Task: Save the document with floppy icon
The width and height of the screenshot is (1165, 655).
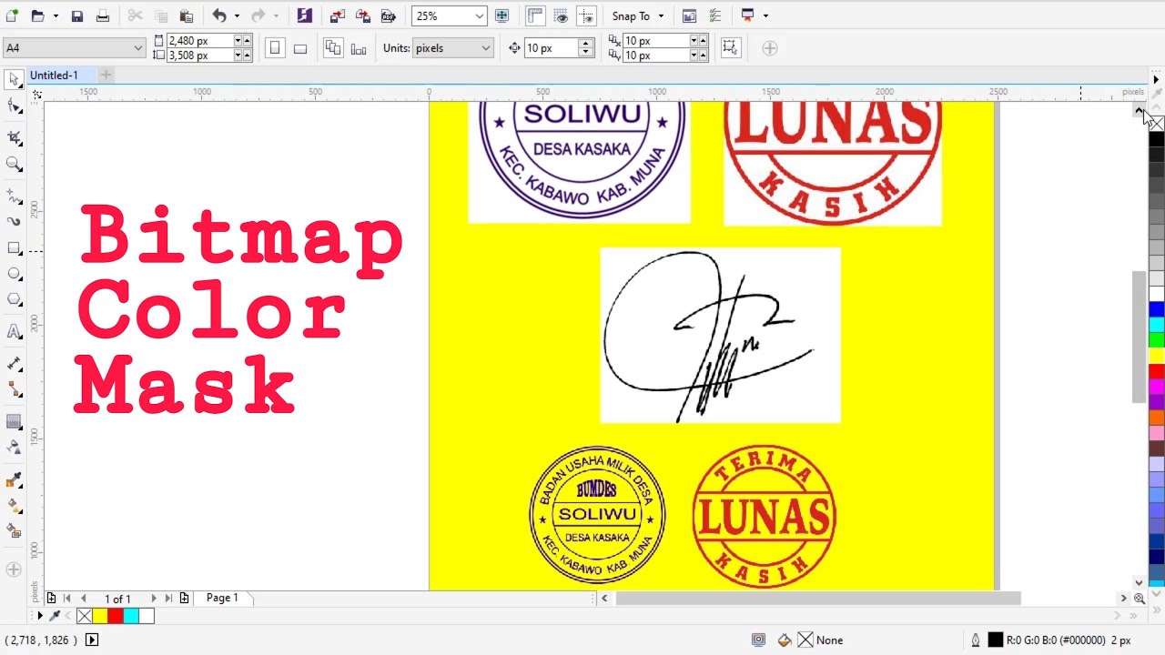Action: (x=77, y=15)
